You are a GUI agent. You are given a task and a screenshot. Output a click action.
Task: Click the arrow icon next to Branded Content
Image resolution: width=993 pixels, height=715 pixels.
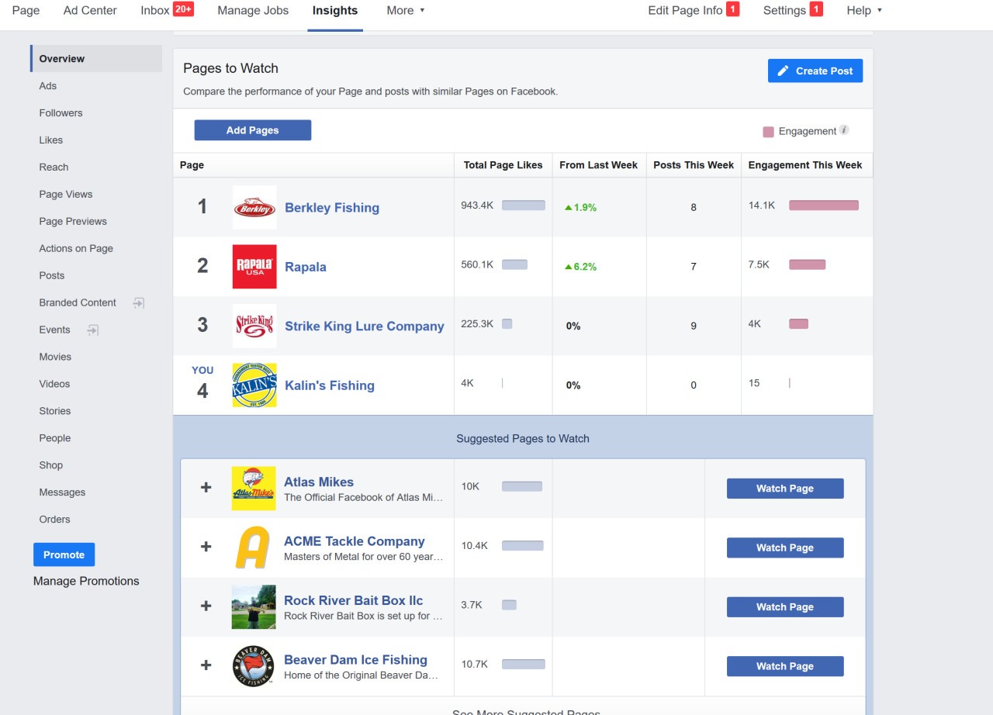point(139,303)
